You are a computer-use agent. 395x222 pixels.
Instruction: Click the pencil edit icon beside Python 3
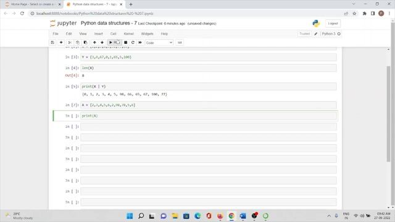tap(315, 34)
